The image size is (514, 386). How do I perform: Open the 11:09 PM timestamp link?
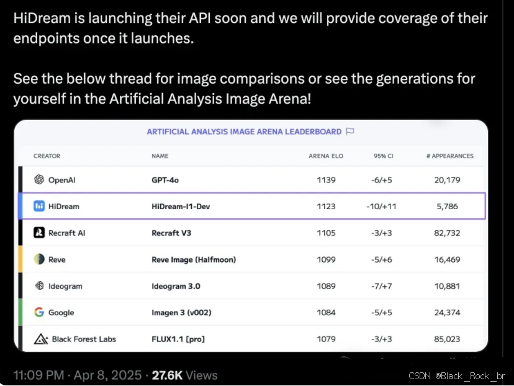coord(38,375)
